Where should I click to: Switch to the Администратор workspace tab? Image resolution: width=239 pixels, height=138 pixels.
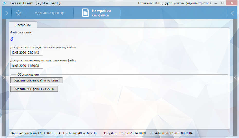pos(49,13)
